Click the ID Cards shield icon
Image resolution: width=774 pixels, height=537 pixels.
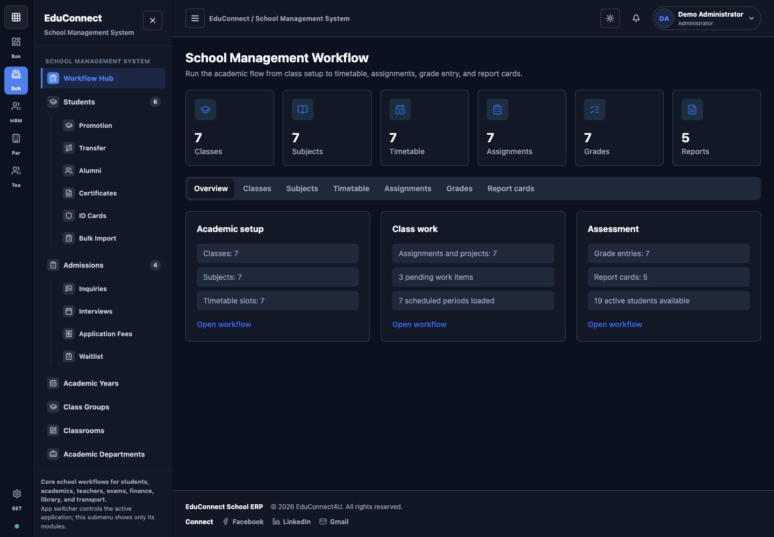click(69, 216)
